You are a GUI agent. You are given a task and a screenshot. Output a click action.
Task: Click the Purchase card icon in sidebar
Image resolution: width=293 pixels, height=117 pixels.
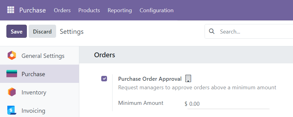[12, 74]
